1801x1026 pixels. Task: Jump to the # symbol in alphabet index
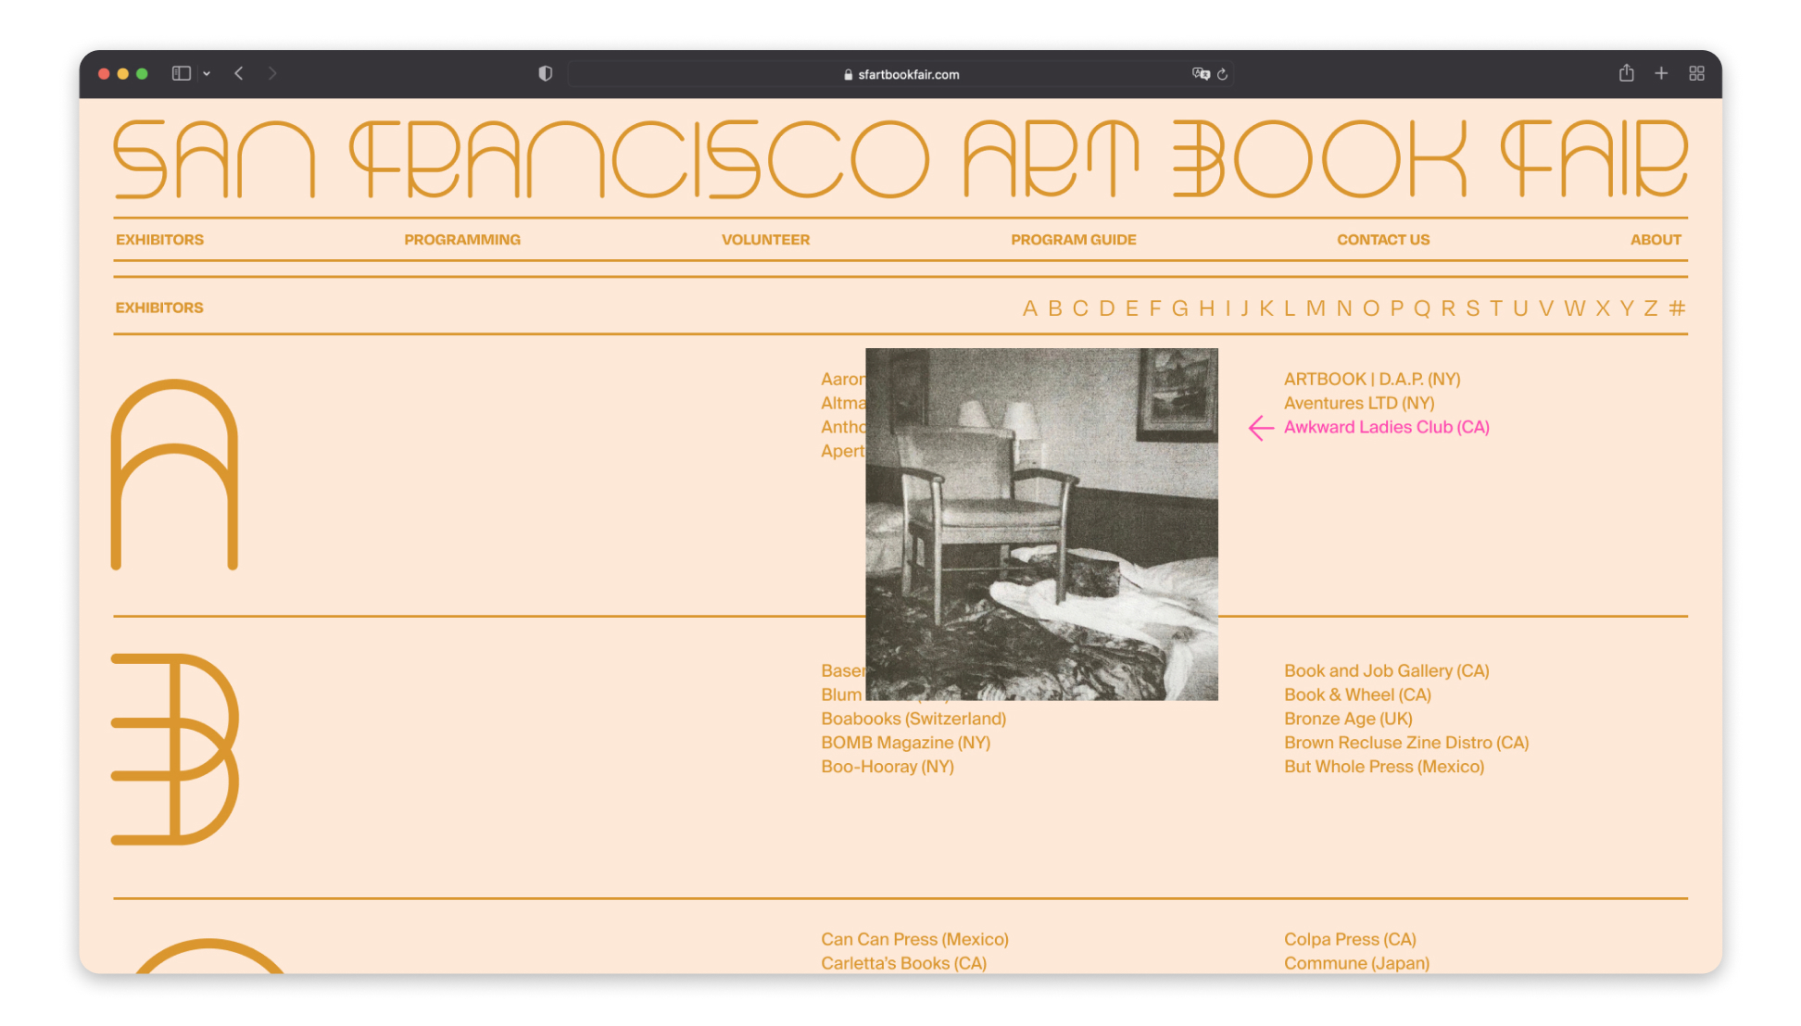[1677, 308]
